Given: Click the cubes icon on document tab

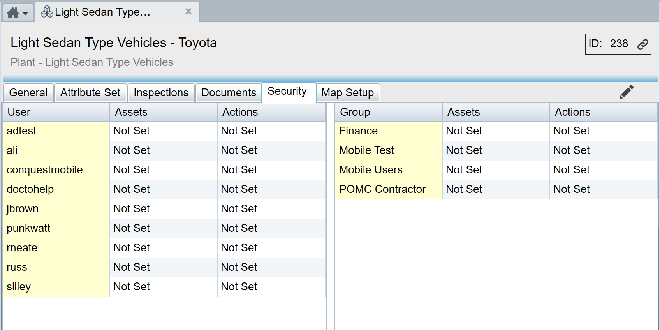Looking at the screenshot, I should (x=47, y=12).
